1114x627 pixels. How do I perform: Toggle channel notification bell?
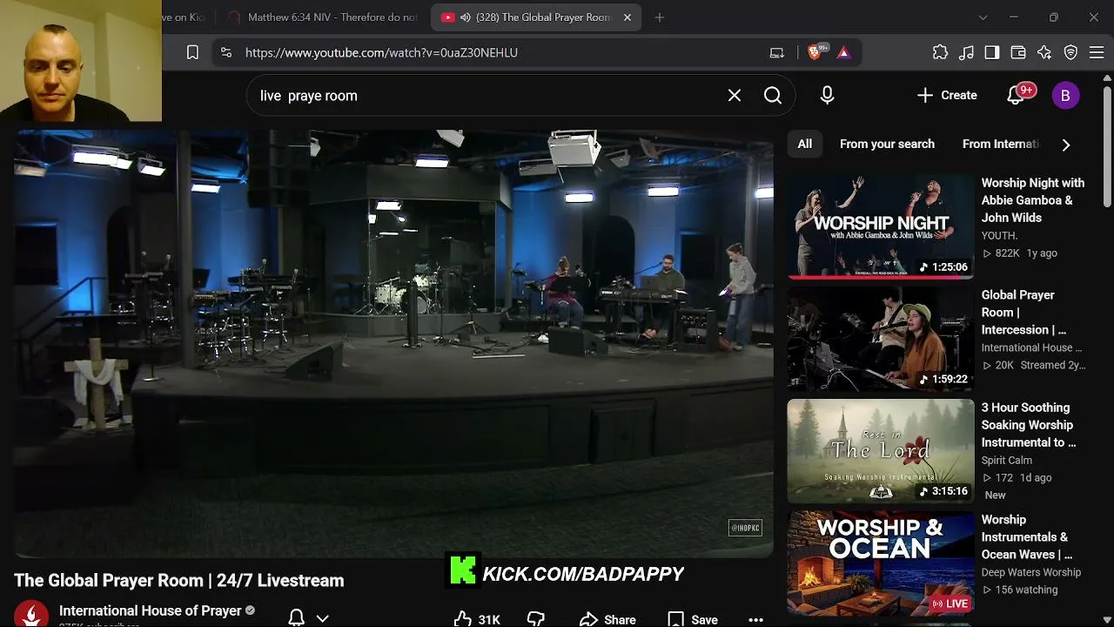click(x=296, y=618)
